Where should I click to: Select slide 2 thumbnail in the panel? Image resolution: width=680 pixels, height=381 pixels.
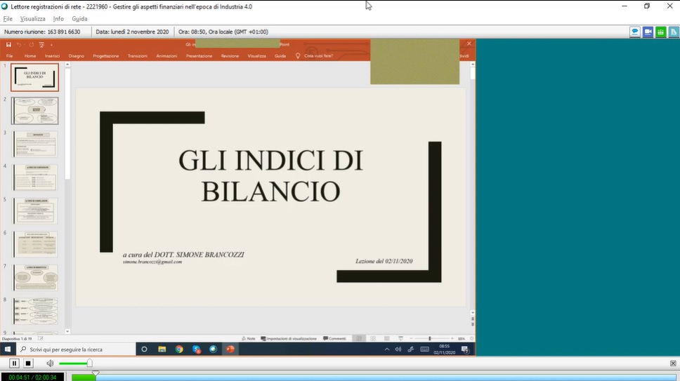pos(35,111)
